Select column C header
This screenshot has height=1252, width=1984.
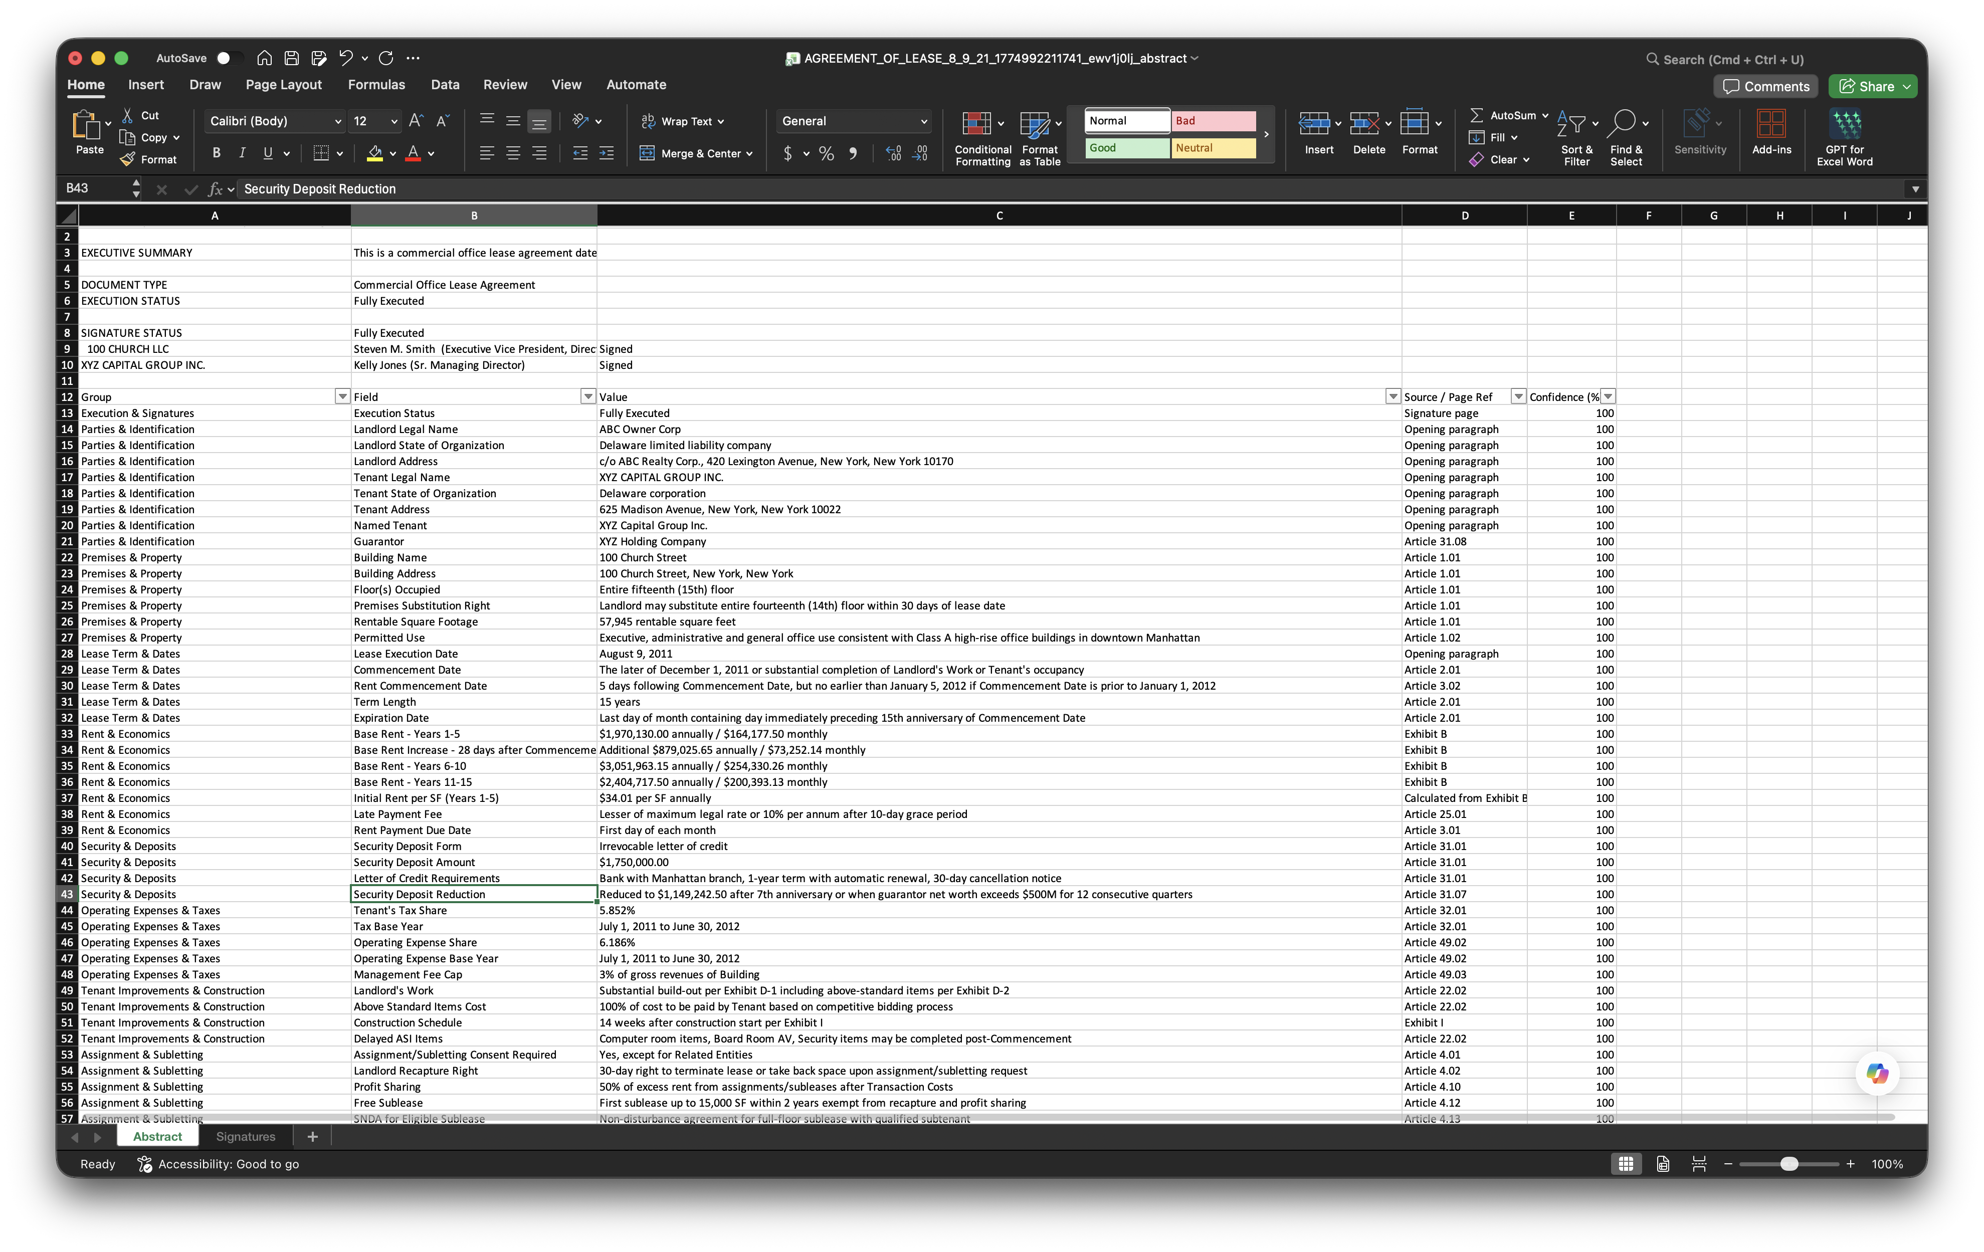999,216
